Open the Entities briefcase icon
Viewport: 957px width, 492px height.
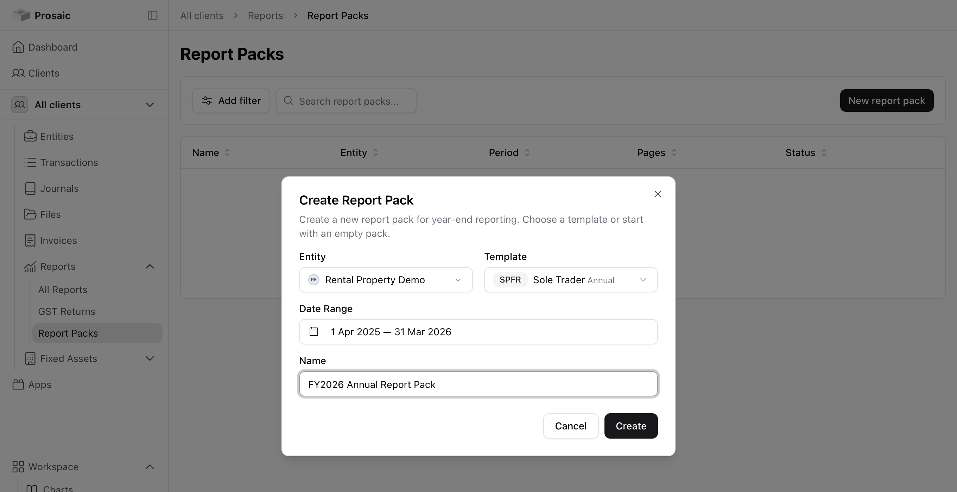click(x=30, y=136)
